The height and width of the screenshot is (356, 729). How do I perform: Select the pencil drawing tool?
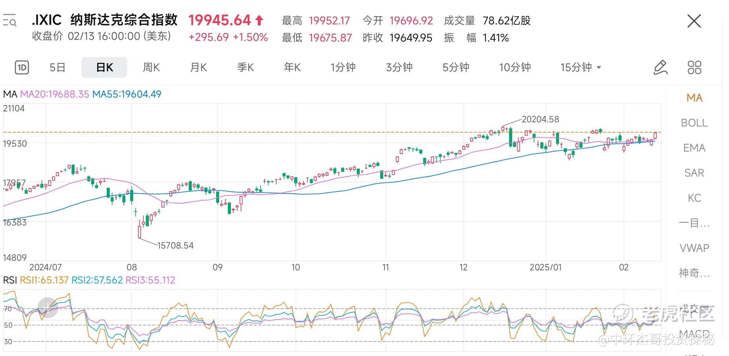(660, 68)
